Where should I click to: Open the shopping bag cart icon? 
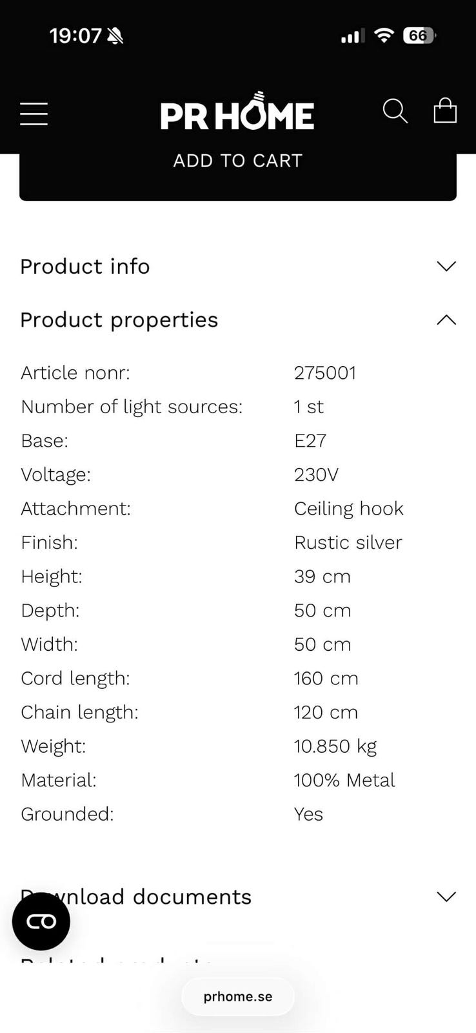(x=445, y=110)
